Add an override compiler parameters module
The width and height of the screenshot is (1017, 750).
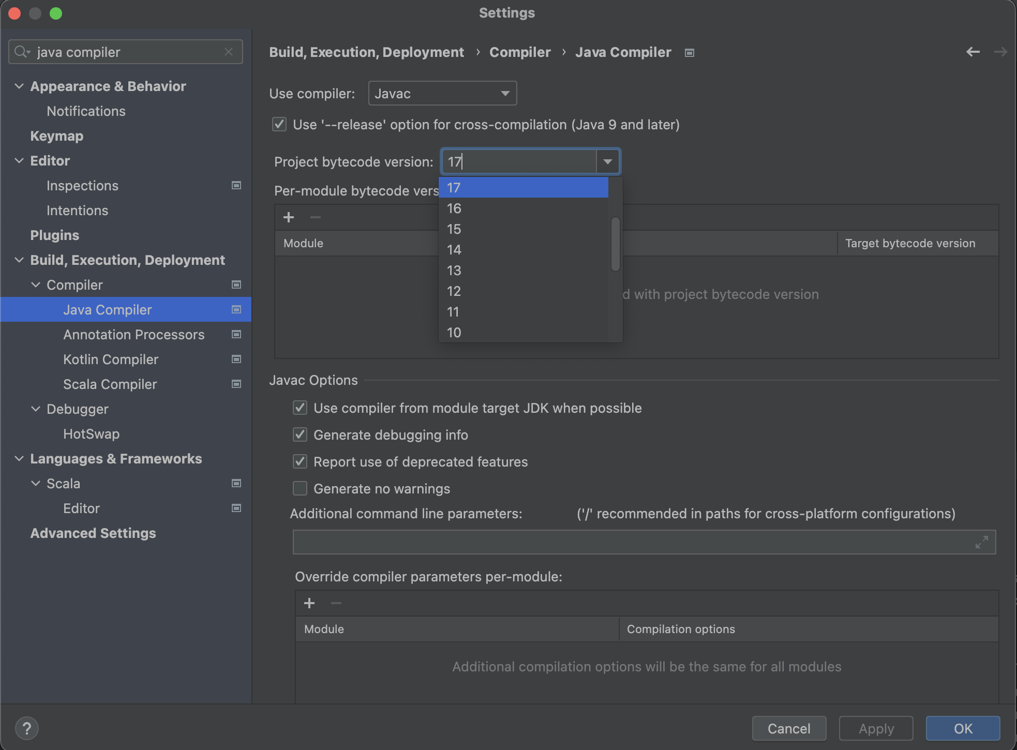coord(309,603)
